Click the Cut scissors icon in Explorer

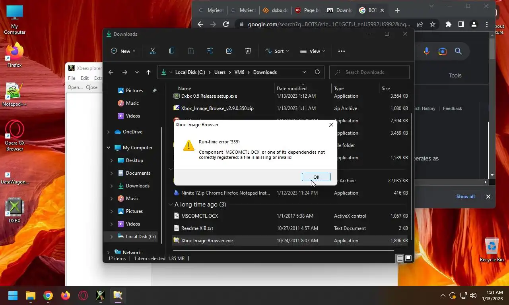click(152, 51)
